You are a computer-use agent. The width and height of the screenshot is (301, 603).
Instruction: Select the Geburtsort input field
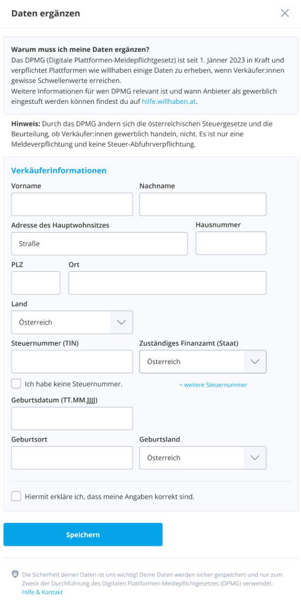click(x=72, y=458)
